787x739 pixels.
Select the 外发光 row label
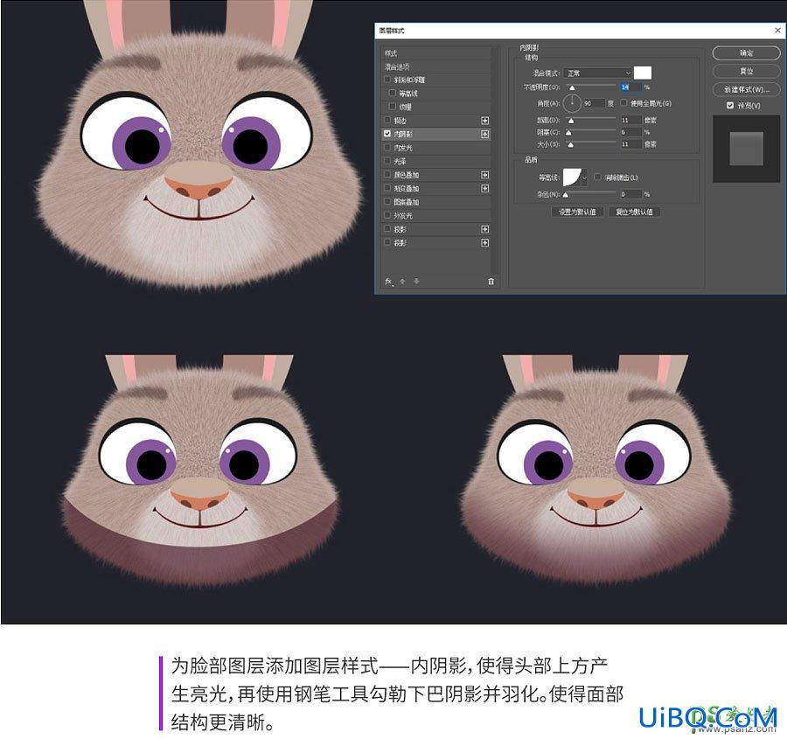pyautogui.click(x=403, y=215)
